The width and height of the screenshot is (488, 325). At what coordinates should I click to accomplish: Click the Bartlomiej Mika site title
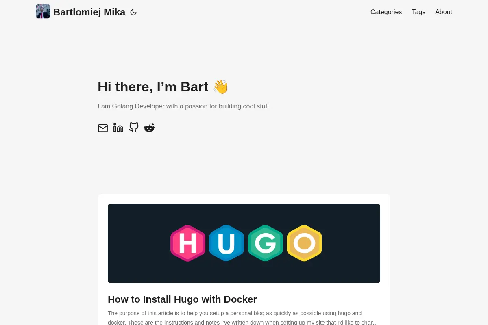click(x=89, y=12)
